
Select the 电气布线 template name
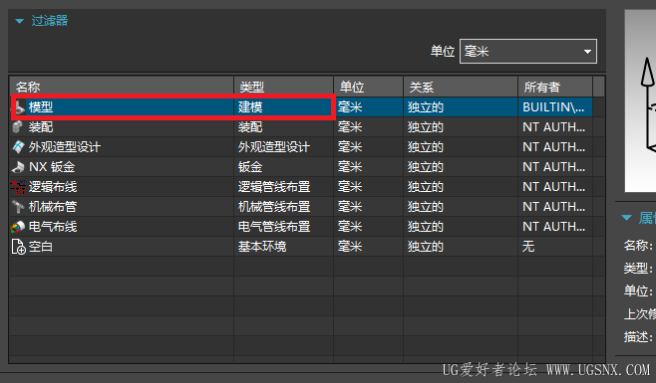[53, 227]
